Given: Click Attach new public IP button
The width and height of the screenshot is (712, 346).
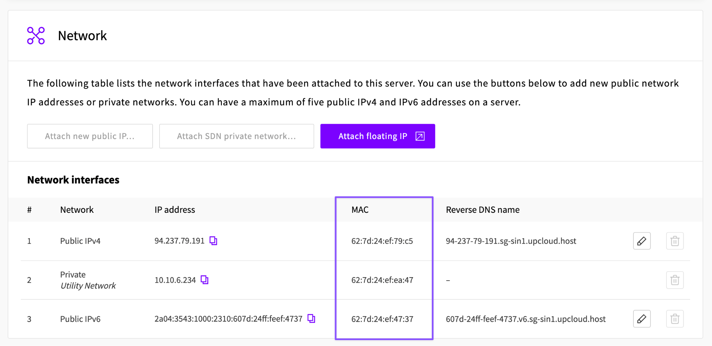Looking at the screenshot, I should point(90,136).
